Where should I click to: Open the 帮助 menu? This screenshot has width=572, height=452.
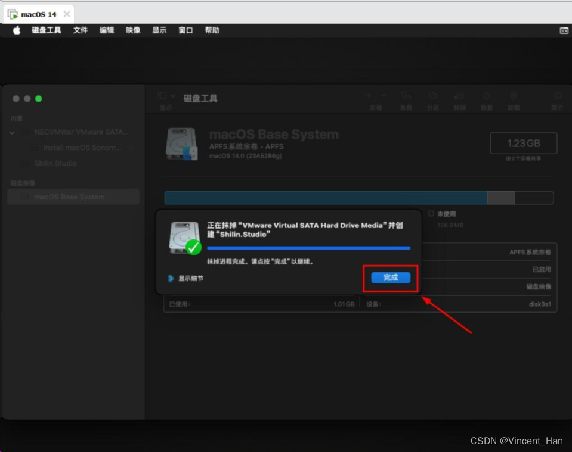point(212,30)
